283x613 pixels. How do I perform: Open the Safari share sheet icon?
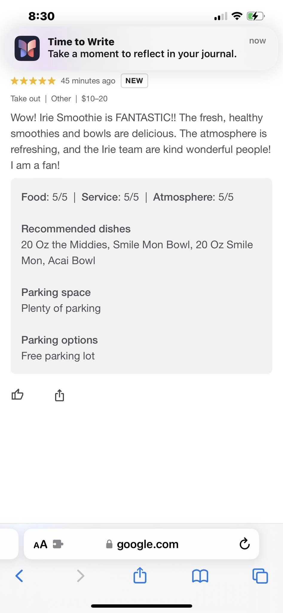click(140, 575)
